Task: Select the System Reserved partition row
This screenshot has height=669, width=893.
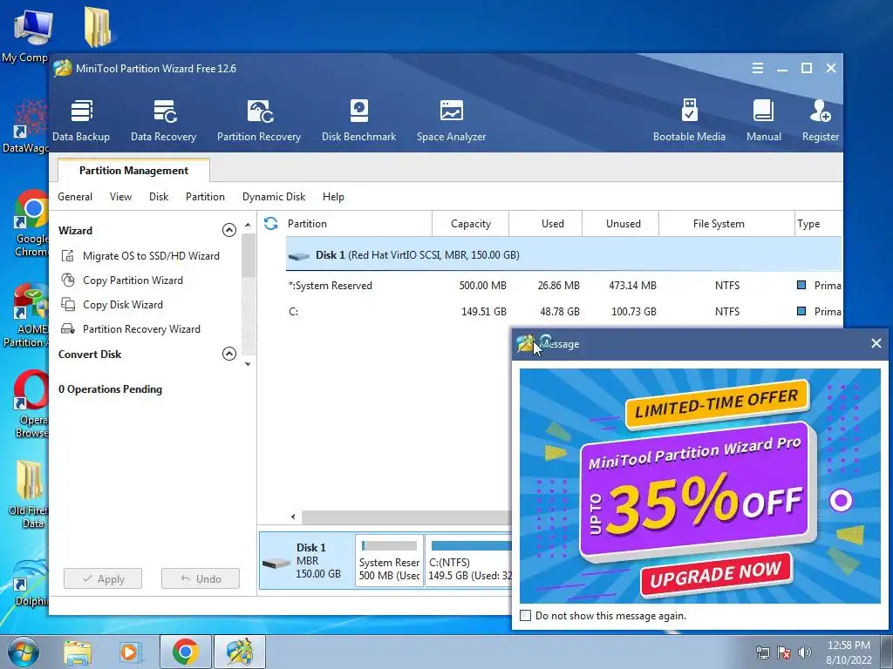Action: click(x=563, y=286)
